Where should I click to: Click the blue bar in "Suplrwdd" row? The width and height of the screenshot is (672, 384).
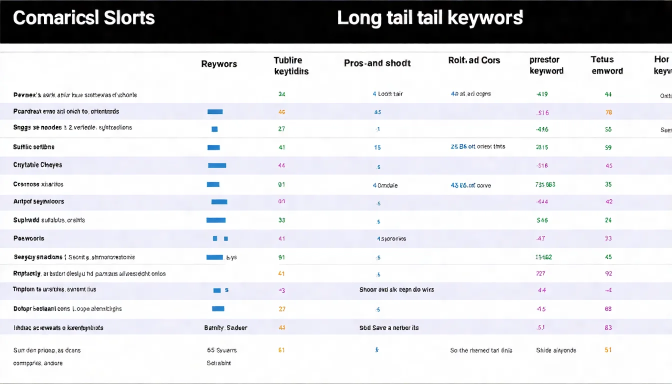(216, 220)
